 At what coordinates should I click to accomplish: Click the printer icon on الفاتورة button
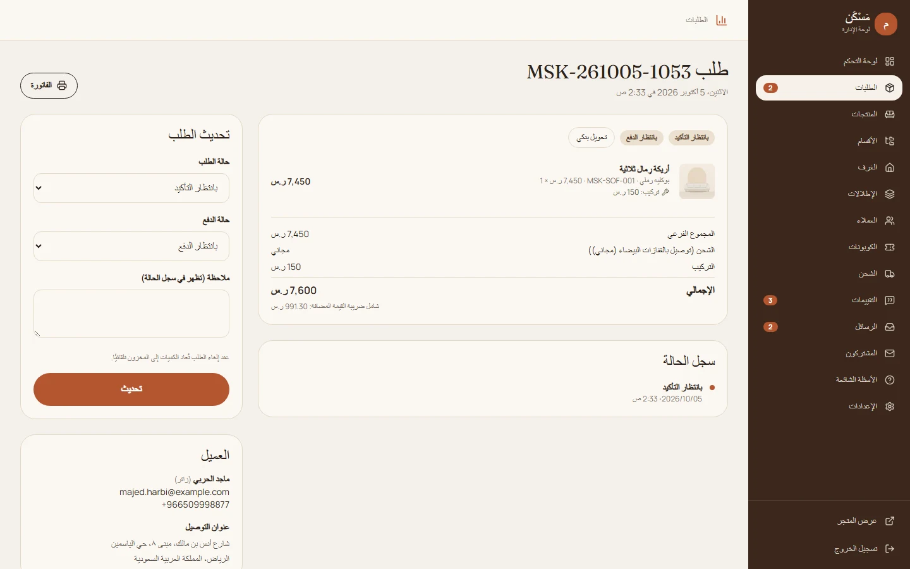[62, 85]
